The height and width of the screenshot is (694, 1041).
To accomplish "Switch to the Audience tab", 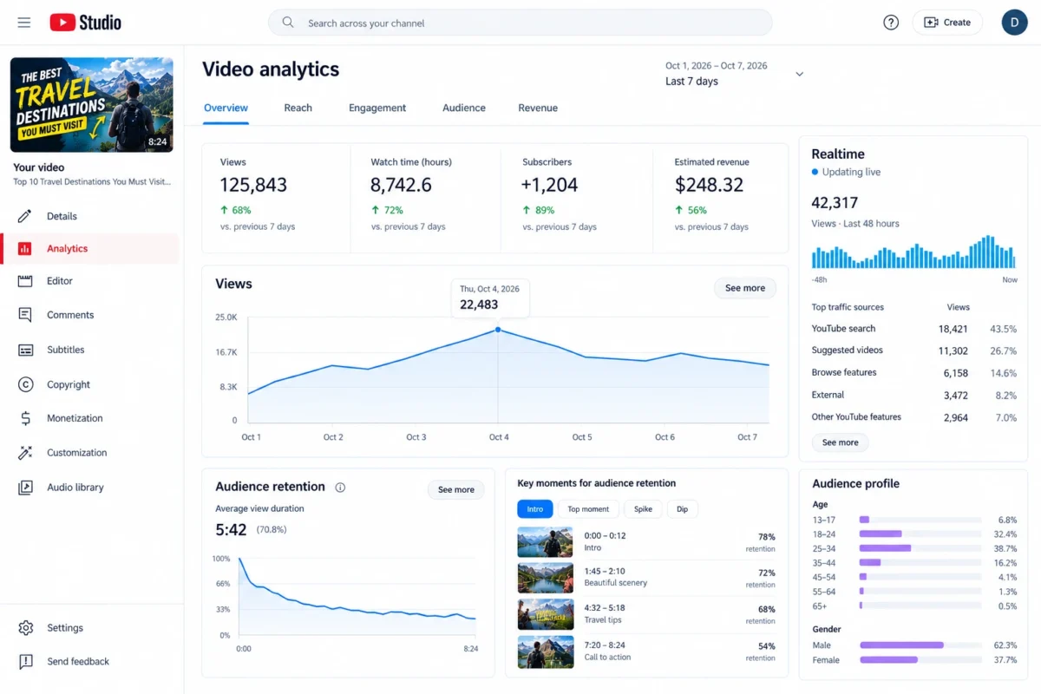I will (464, 108).
